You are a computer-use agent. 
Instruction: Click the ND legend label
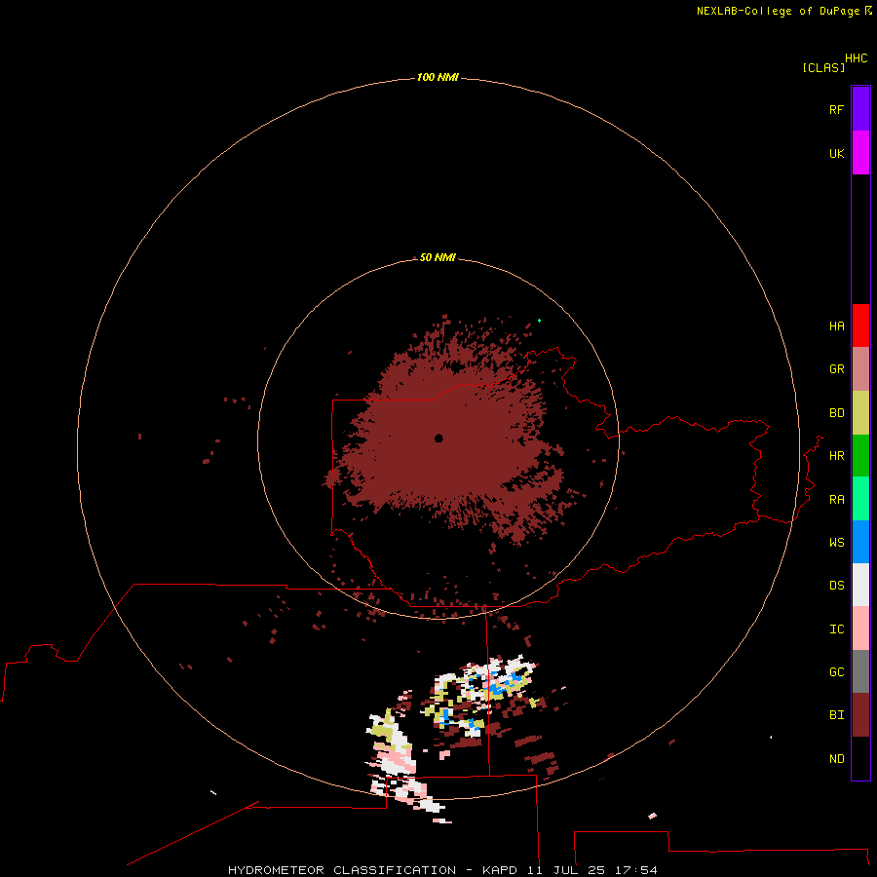click(837, 759)
